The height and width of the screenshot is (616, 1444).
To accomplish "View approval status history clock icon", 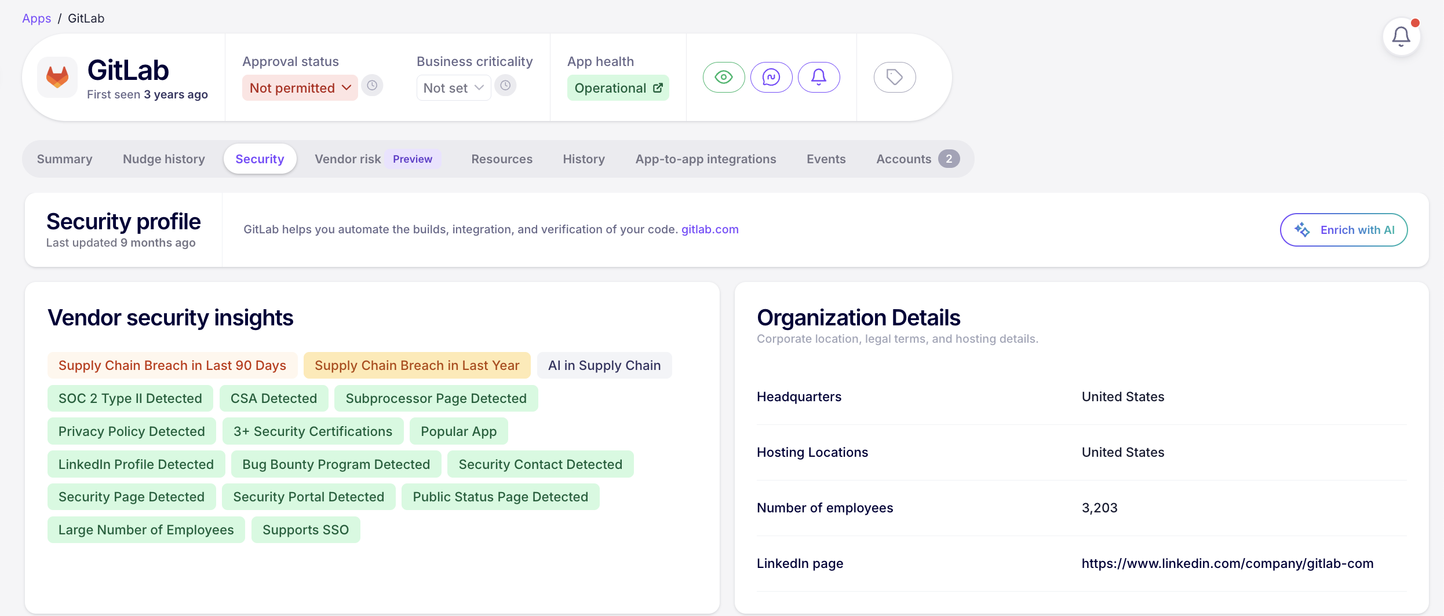I will (372, 86).
